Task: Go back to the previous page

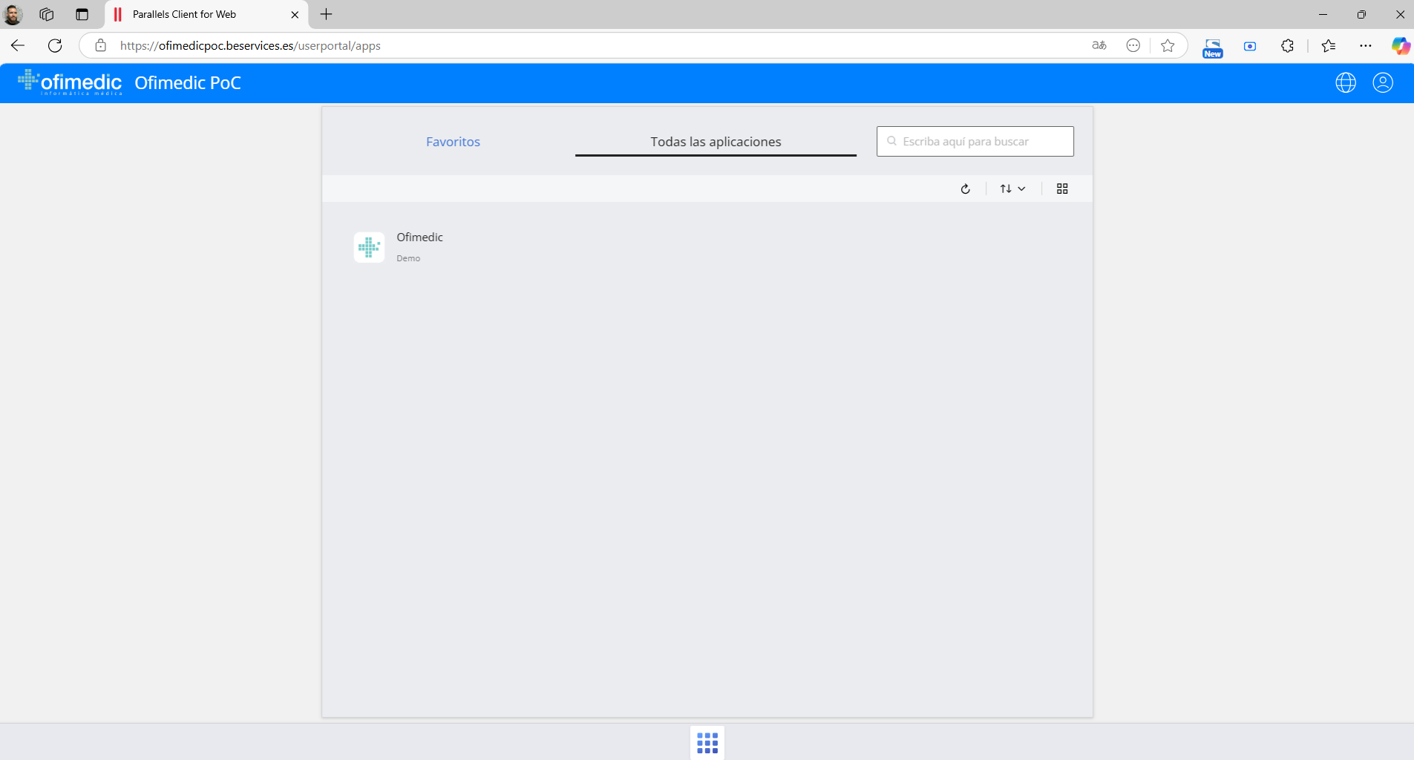Action: pyautogui.click(x=18, y=45)
